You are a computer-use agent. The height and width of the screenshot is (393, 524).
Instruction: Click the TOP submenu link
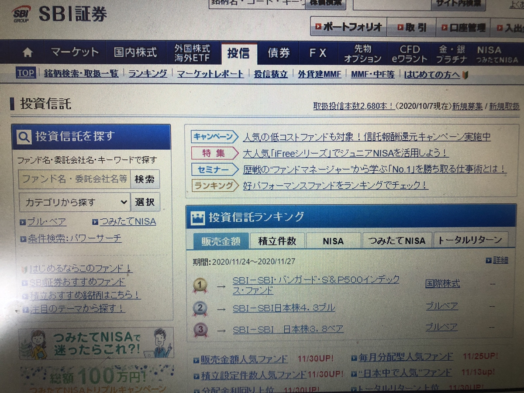(26, 73)
